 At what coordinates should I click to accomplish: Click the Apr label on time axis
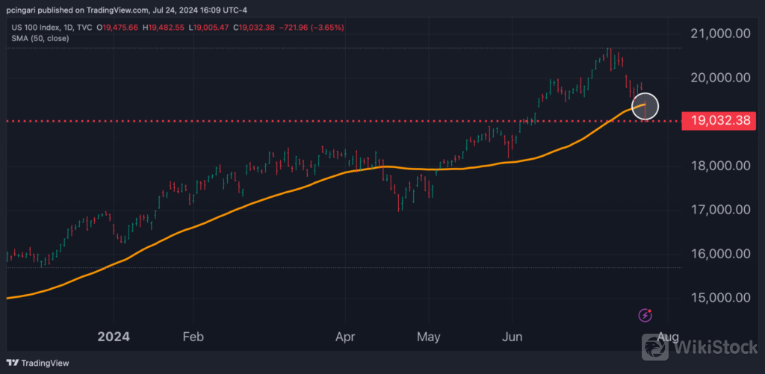pos(345,337)
